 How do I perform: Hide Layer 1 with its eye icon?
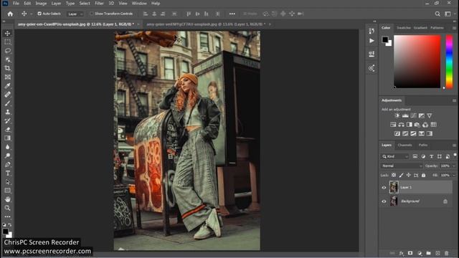(x=384, y=188)
